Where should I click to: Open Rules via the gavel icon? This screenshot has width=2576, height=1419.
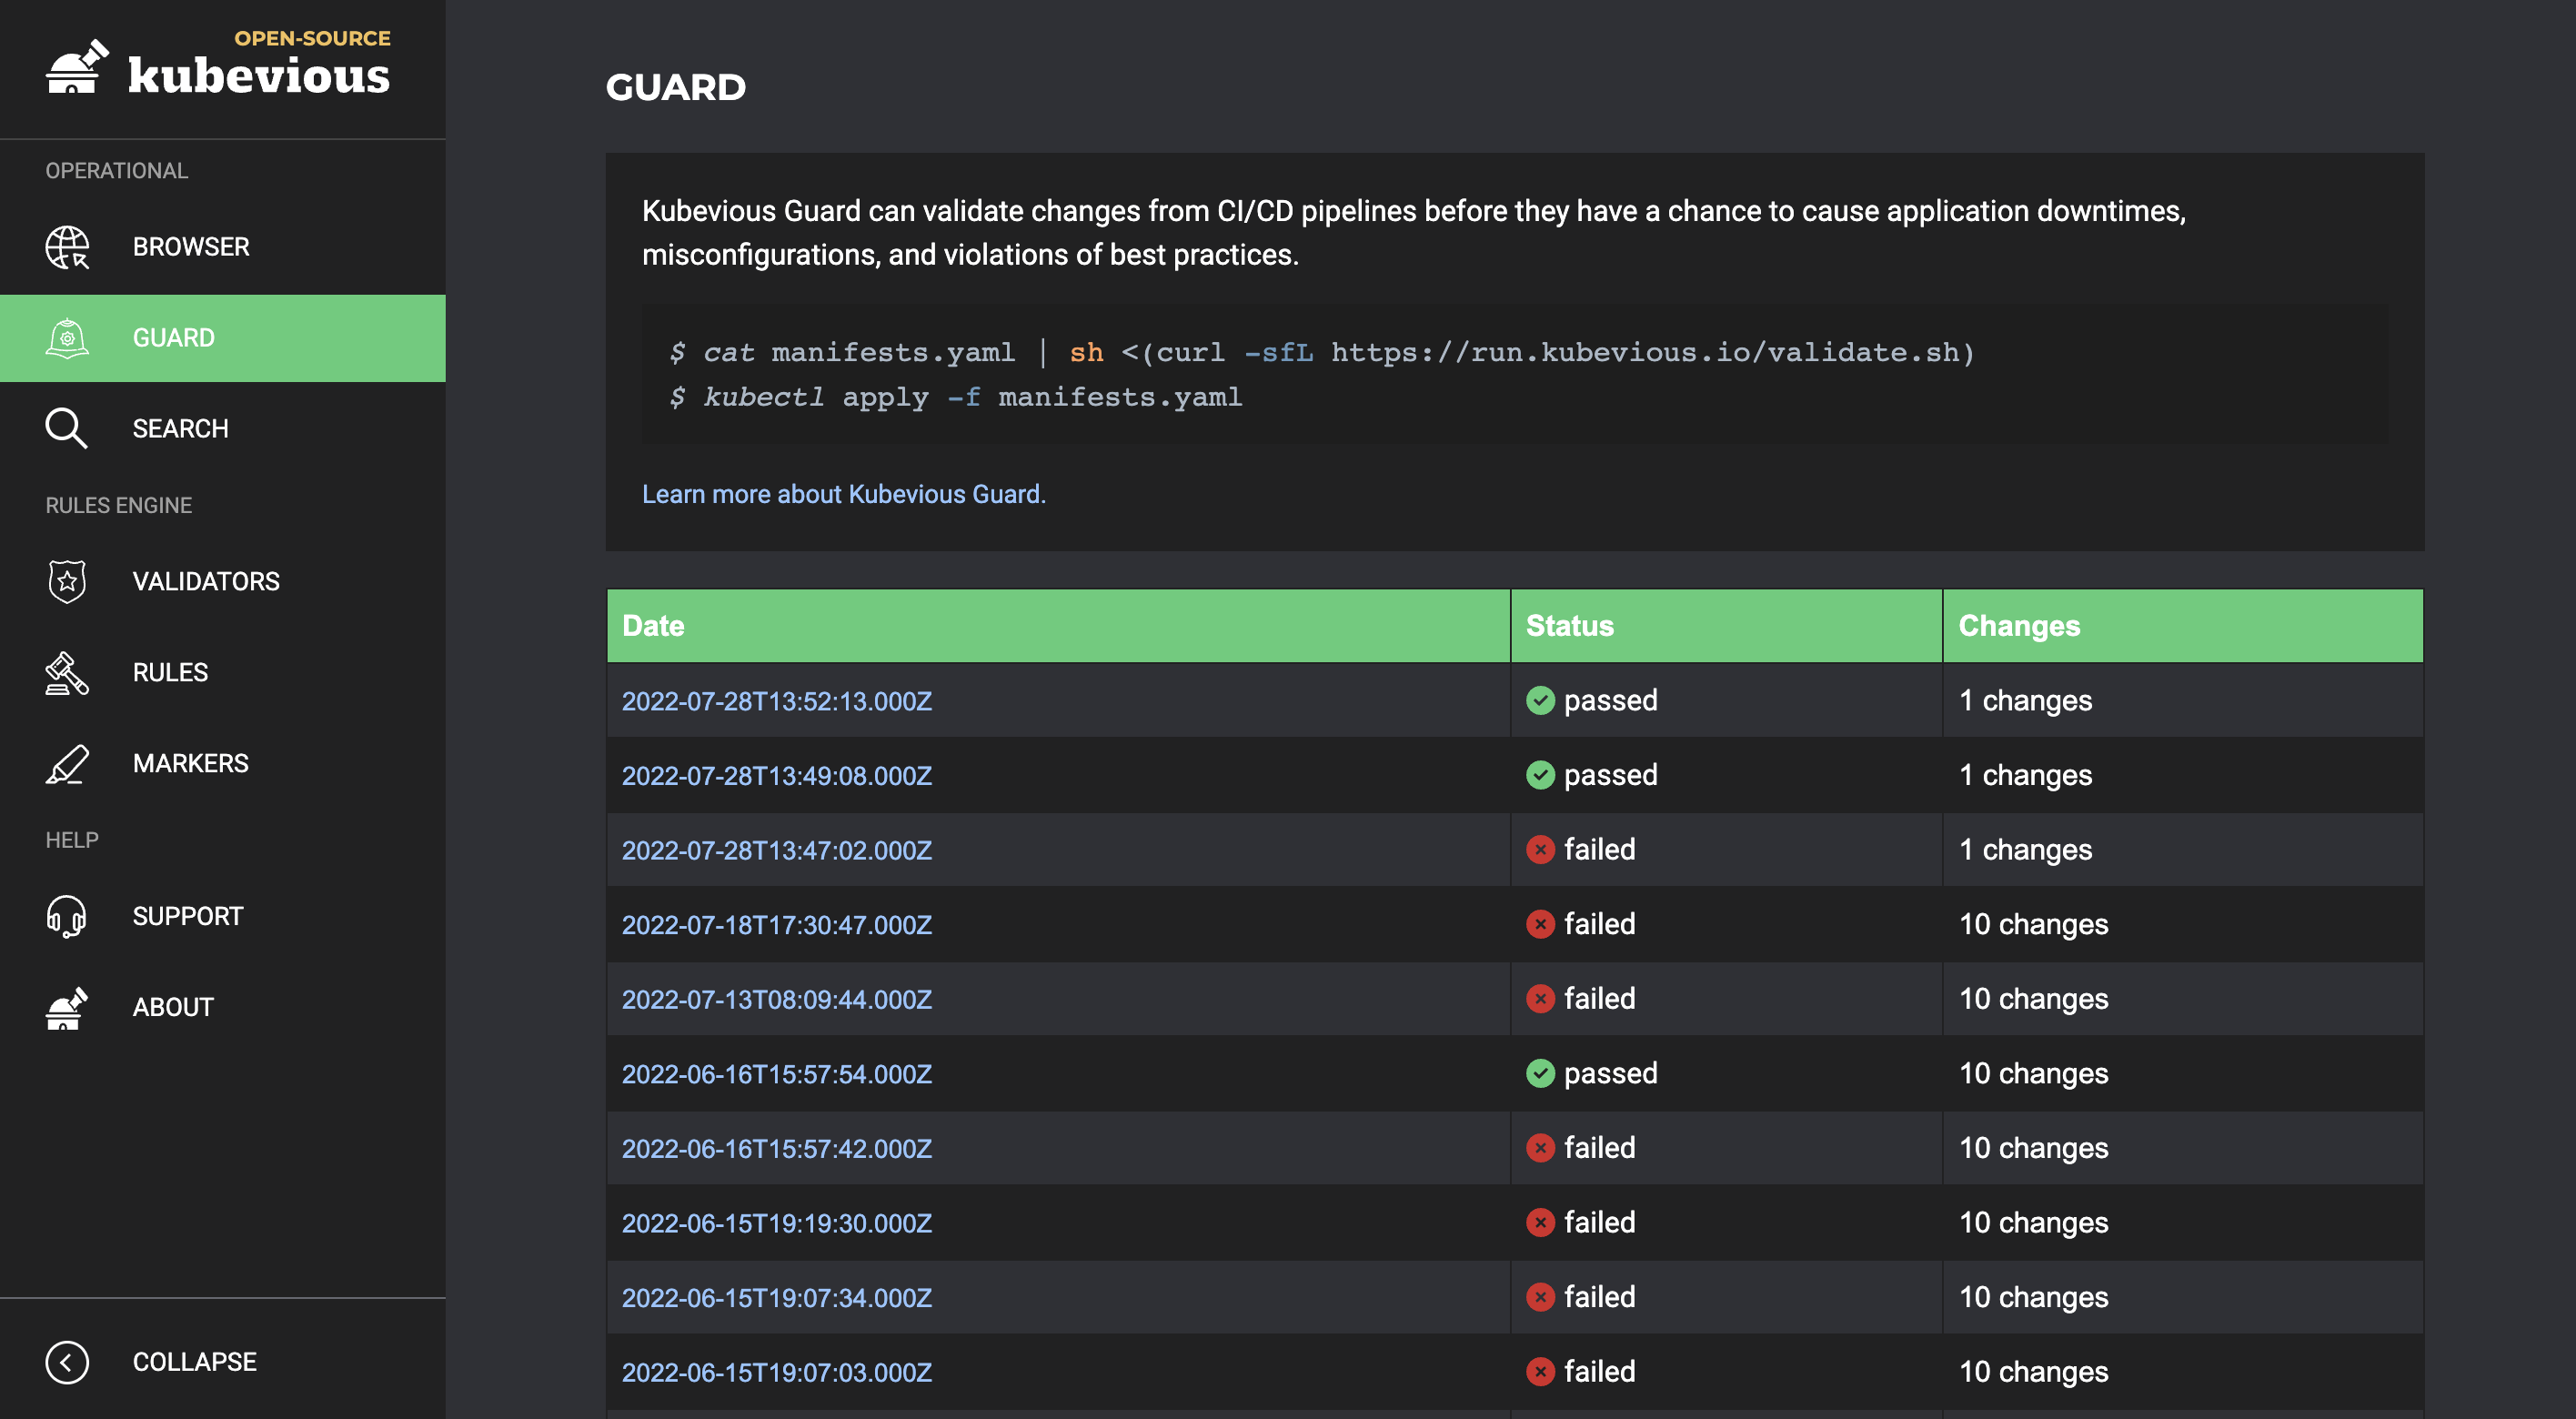point(67,672)
